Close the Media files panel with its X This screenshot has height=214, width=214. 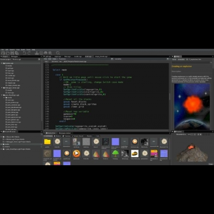pos(170,133)
